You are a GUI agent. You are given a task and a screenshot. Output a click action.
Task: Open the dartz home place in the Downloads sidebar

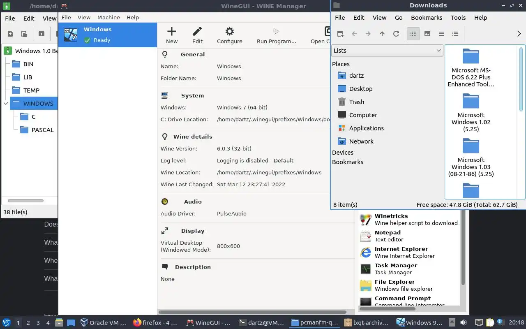(x=356, y=75)
